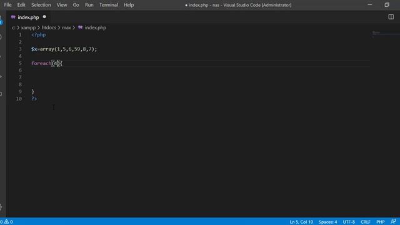Open the Run menu
This screenshot has height=225, width=400.
click(x=89, y=5)
